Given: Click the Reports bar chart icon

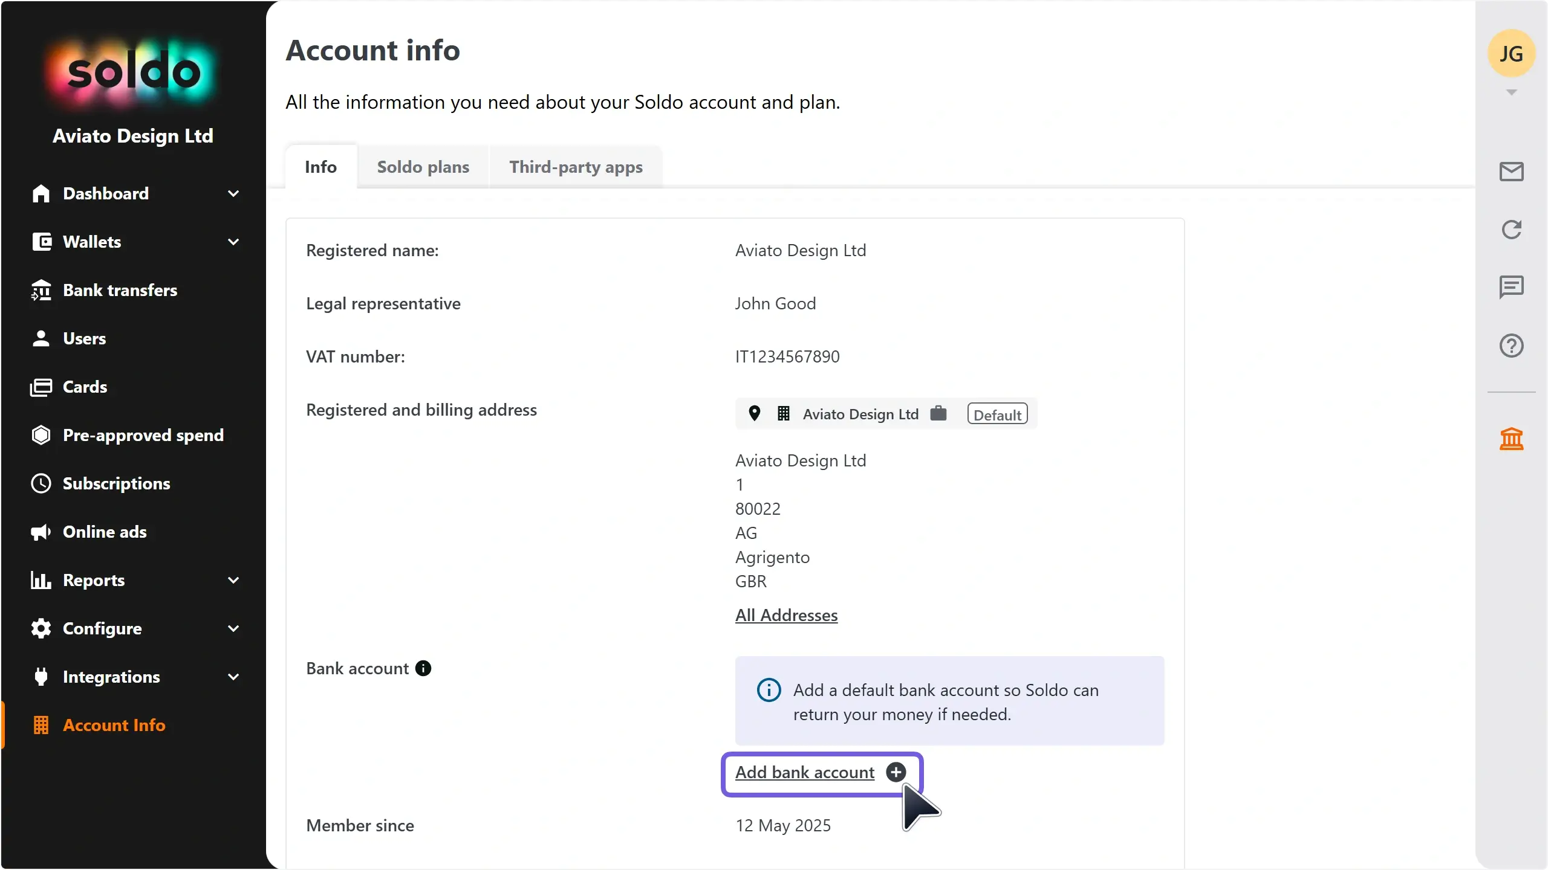Looking at the screenshot, I should click(41, 580).
